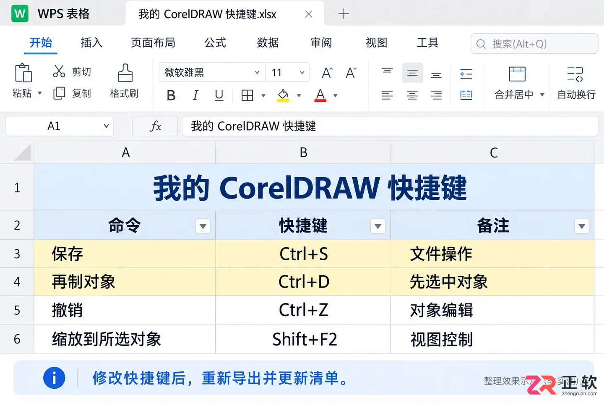Image resolution: width=604 pixels, height=403 pixels.
Task: Select column C header
Action: tap(493, 152)
